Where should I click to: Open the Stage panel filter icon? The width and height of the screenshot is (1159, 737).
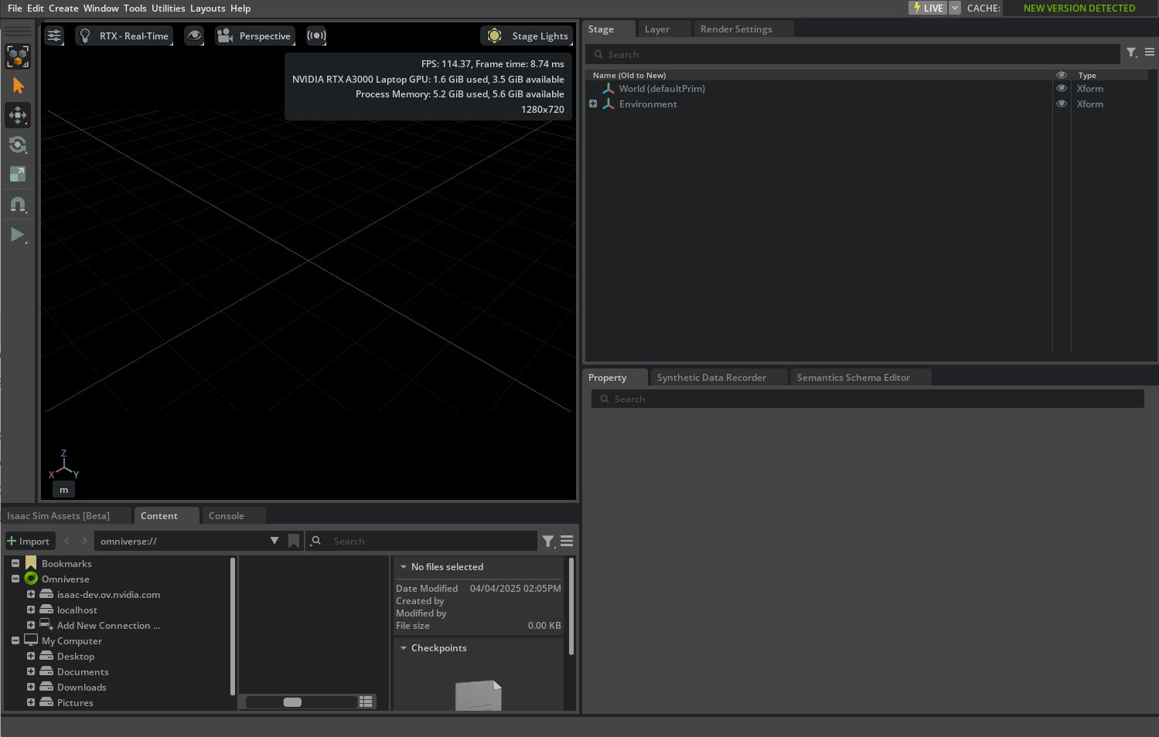(x=1131, y=53)
